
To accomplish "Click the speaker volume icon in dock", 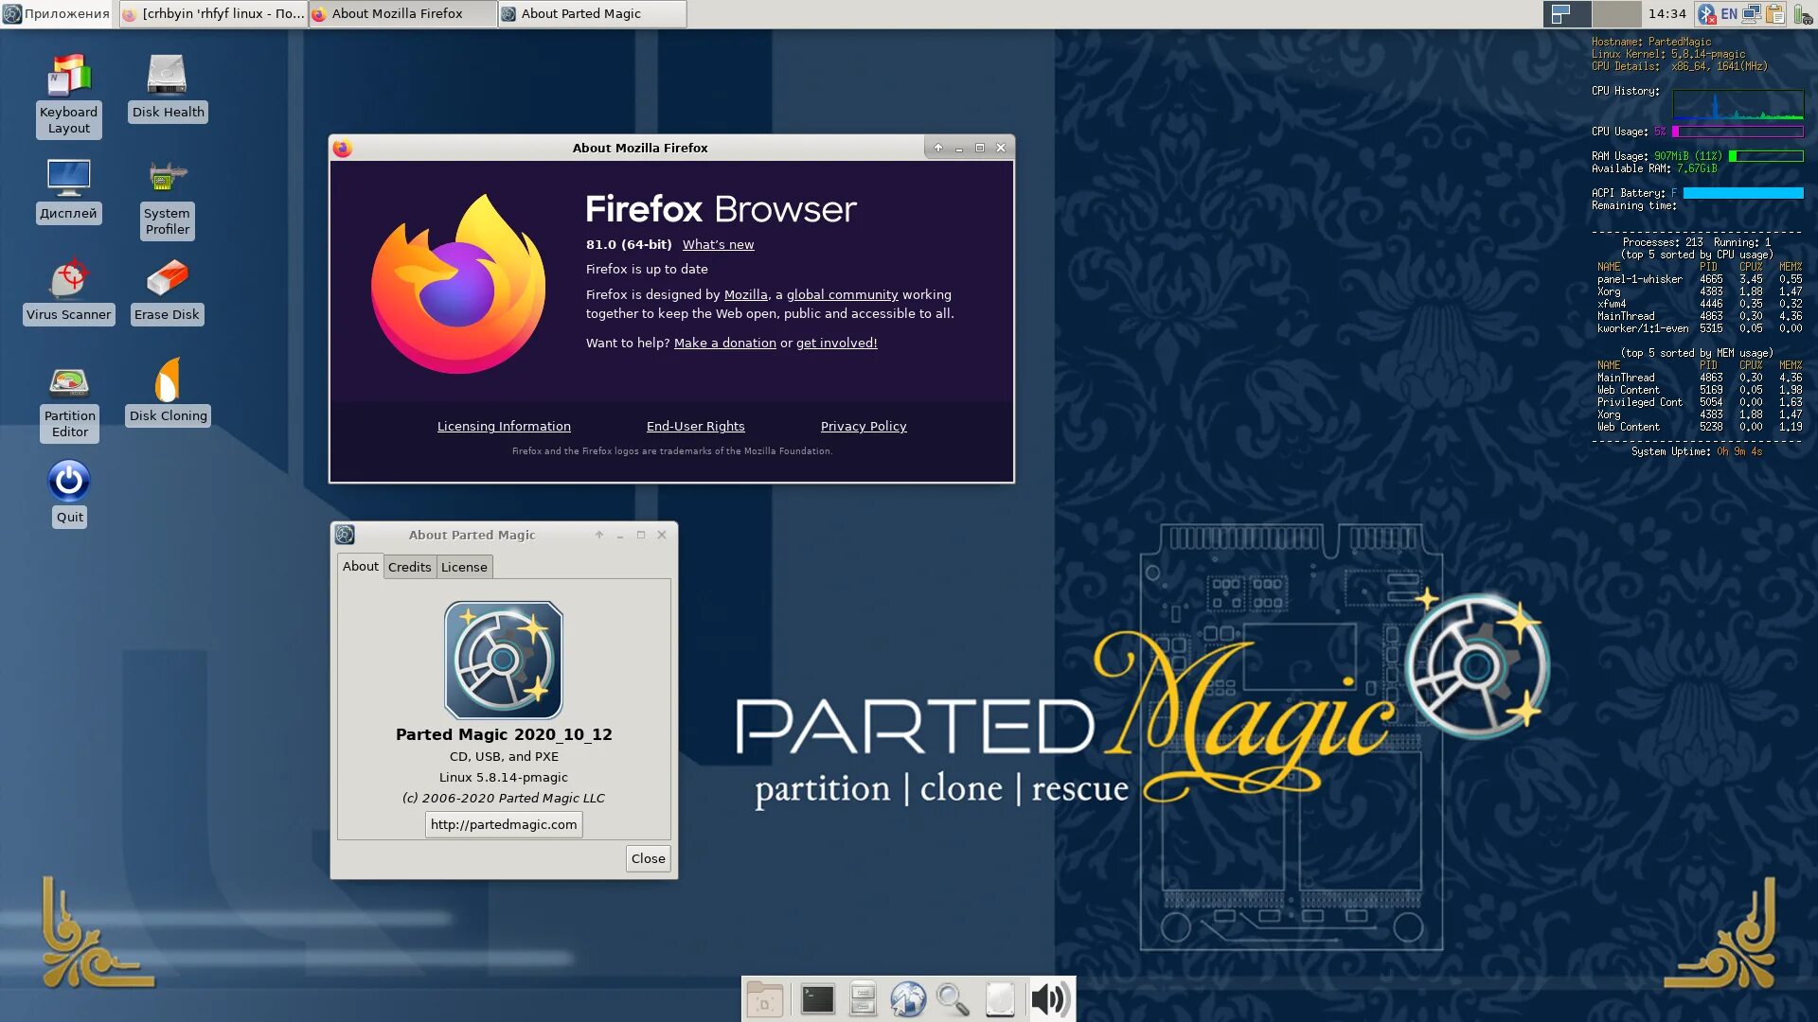I will coord(1050,999).
